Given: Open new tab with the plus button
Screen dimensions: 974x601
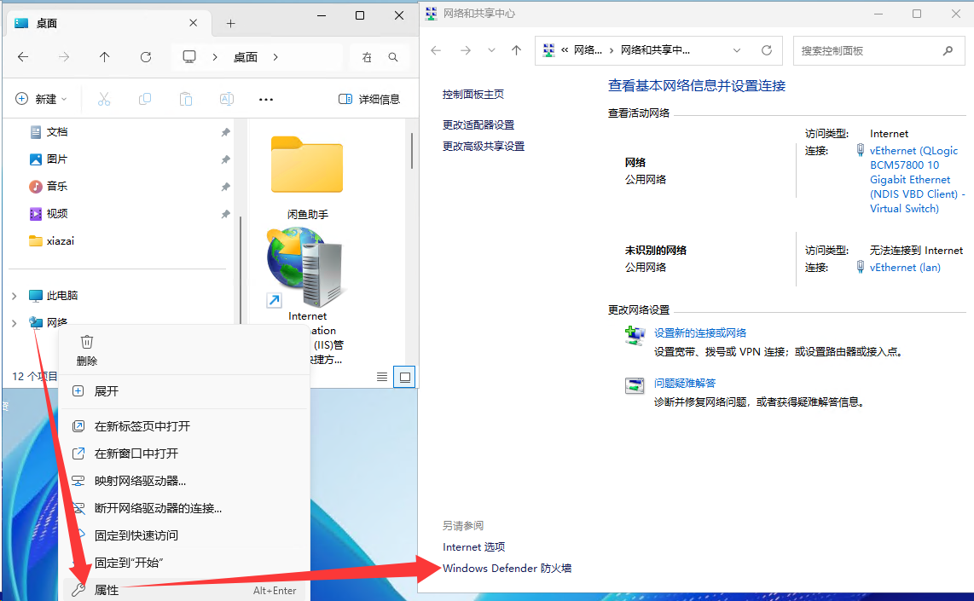Looking at the screenshot, I should [x=230, y=23].
